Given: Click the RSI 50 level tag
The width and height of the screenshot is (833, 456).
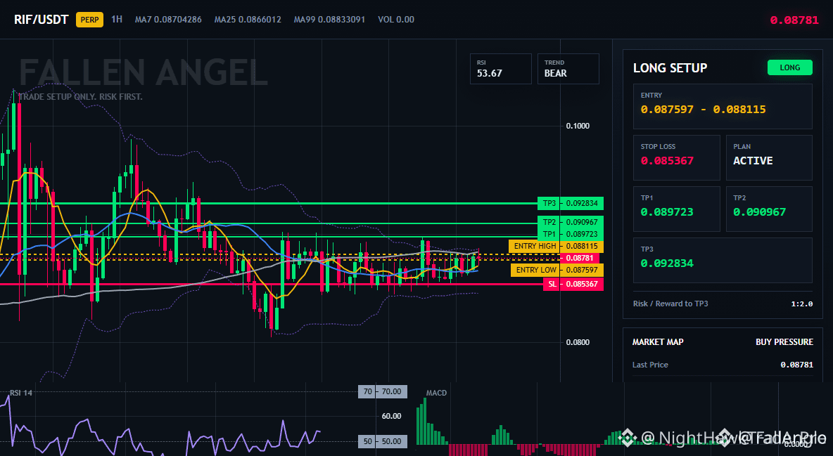Looking at the screenshot, I should (383, 441).
